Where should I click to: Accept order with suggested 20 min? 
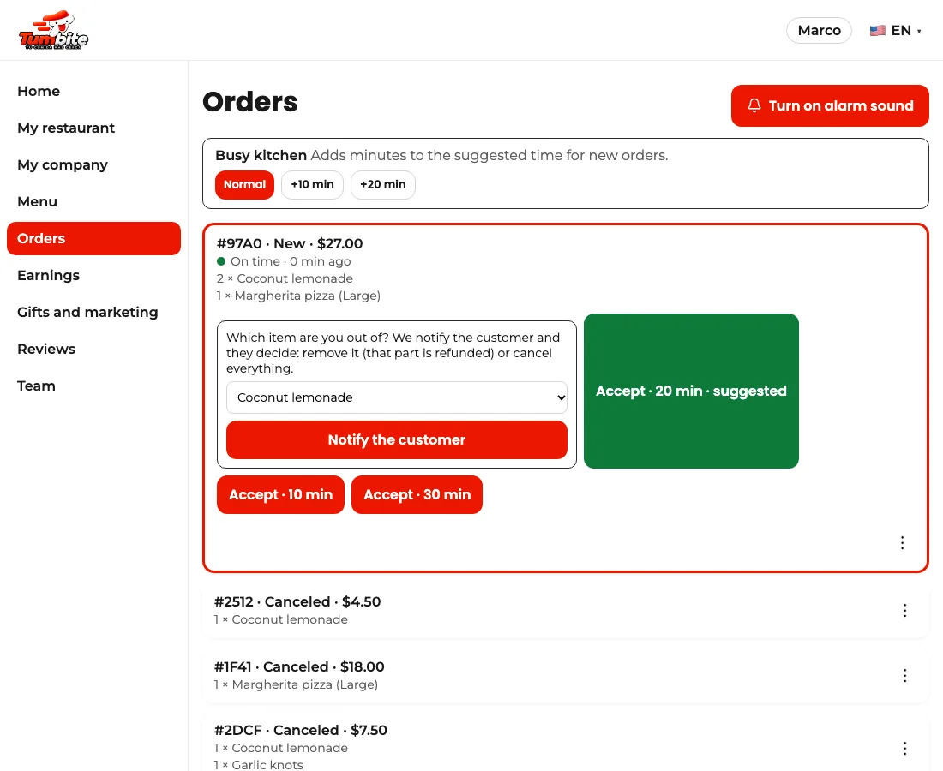(691, 391)
